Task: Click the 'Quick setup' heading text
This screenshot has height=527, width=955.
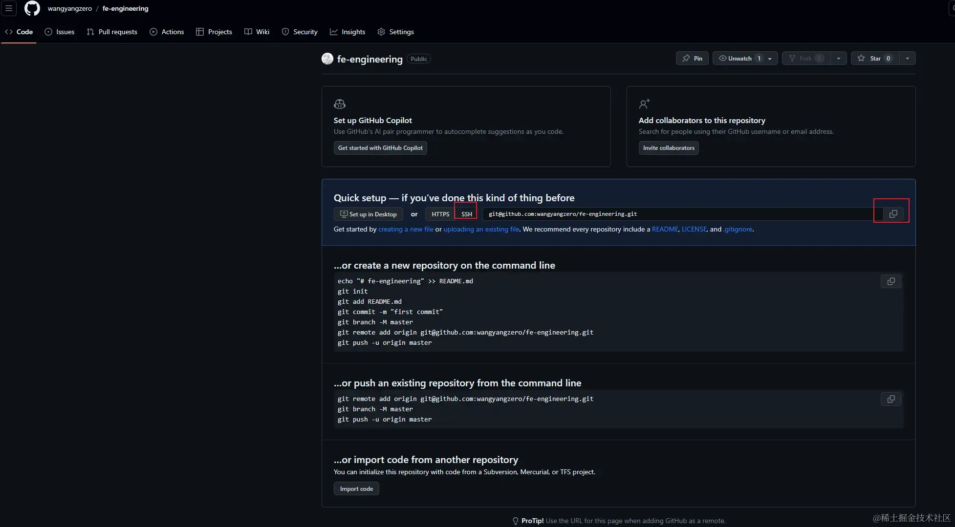Action: coord(454,198)
